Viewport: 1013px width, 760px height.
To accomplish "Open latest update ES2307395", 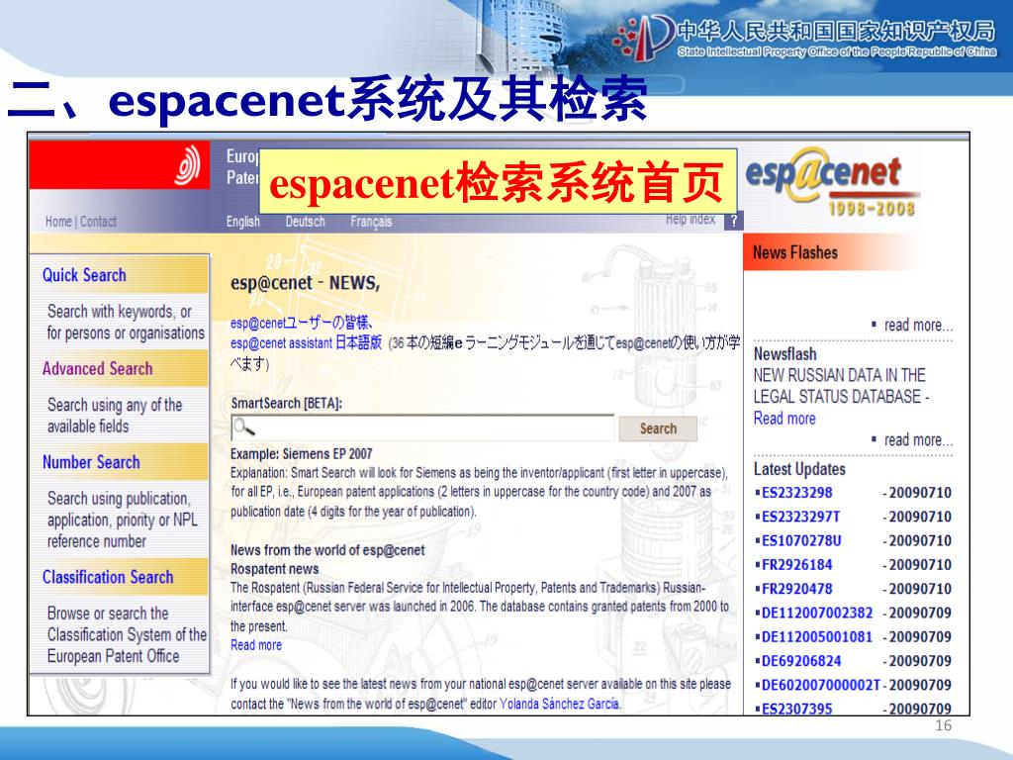I will pos(796,709).
